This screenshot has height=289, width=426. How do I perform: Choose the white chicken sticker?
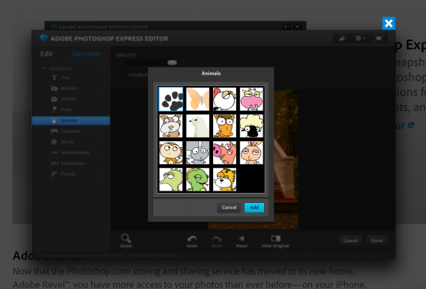click(x=225, y=99)
